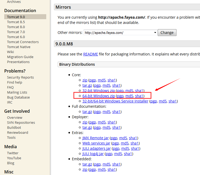Select Tomcat 9.0 in Documentation sidebar

click(16, 17)
